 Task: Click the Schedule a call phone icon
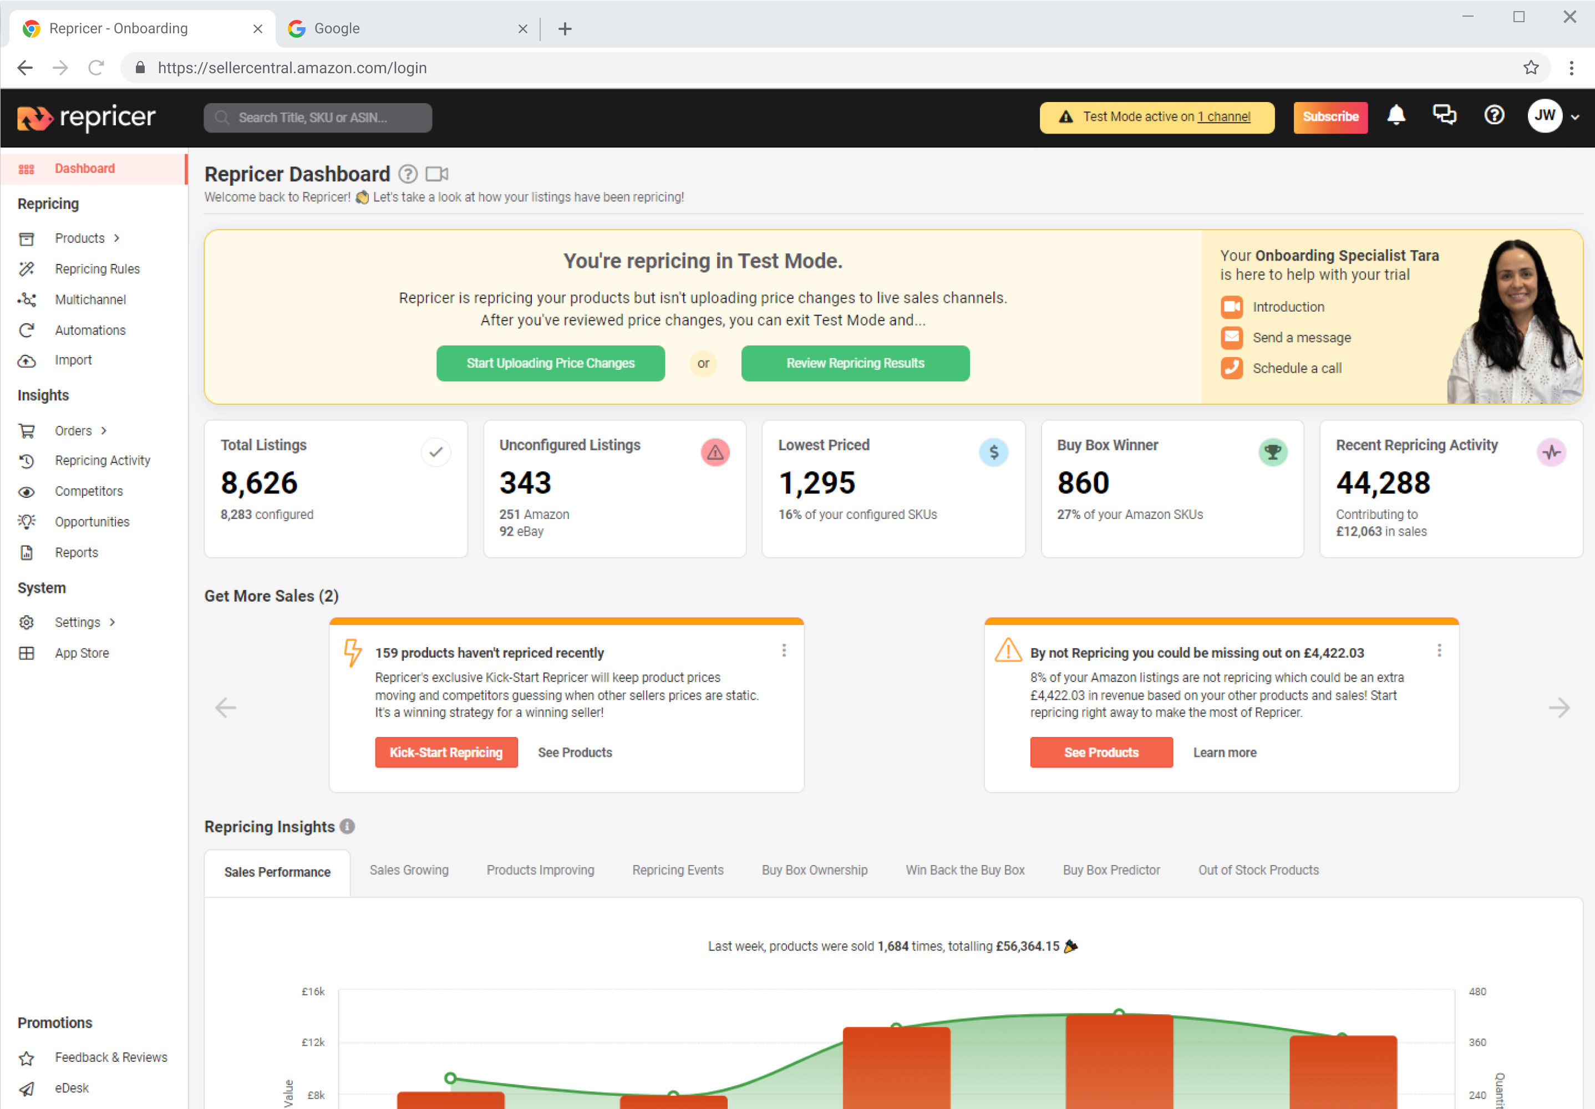(1231, 368)
